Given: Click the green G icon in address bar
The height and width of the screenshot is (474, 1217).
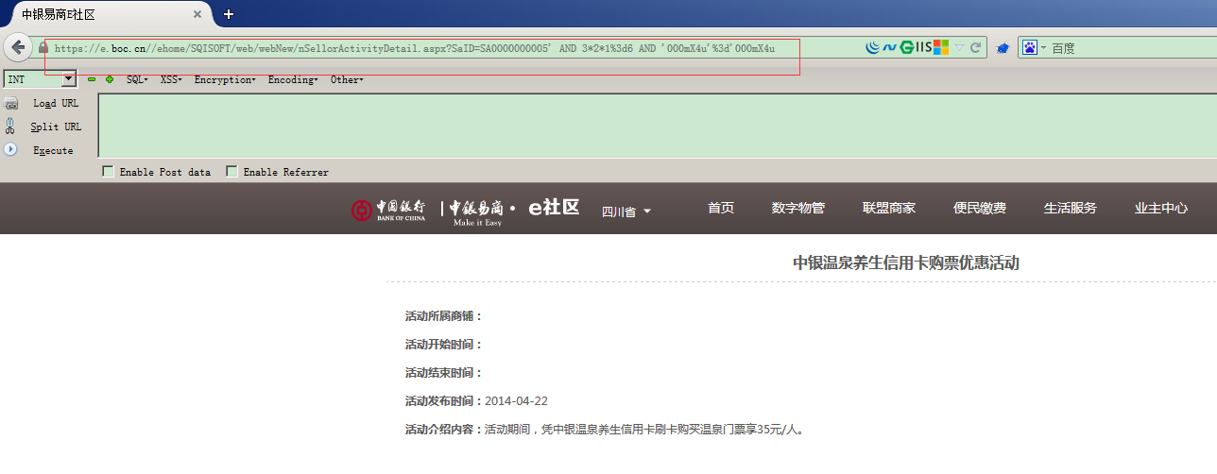Looking at the screenshot, I should tap(905, 47).
